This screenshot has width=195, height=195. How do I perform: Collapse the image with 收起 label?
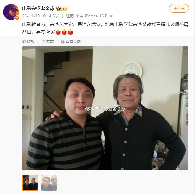[31, 42]
